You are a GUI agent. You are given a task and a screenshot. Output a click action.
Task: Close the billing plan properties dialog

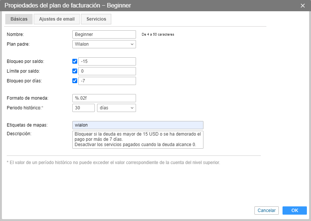[303, 6]
